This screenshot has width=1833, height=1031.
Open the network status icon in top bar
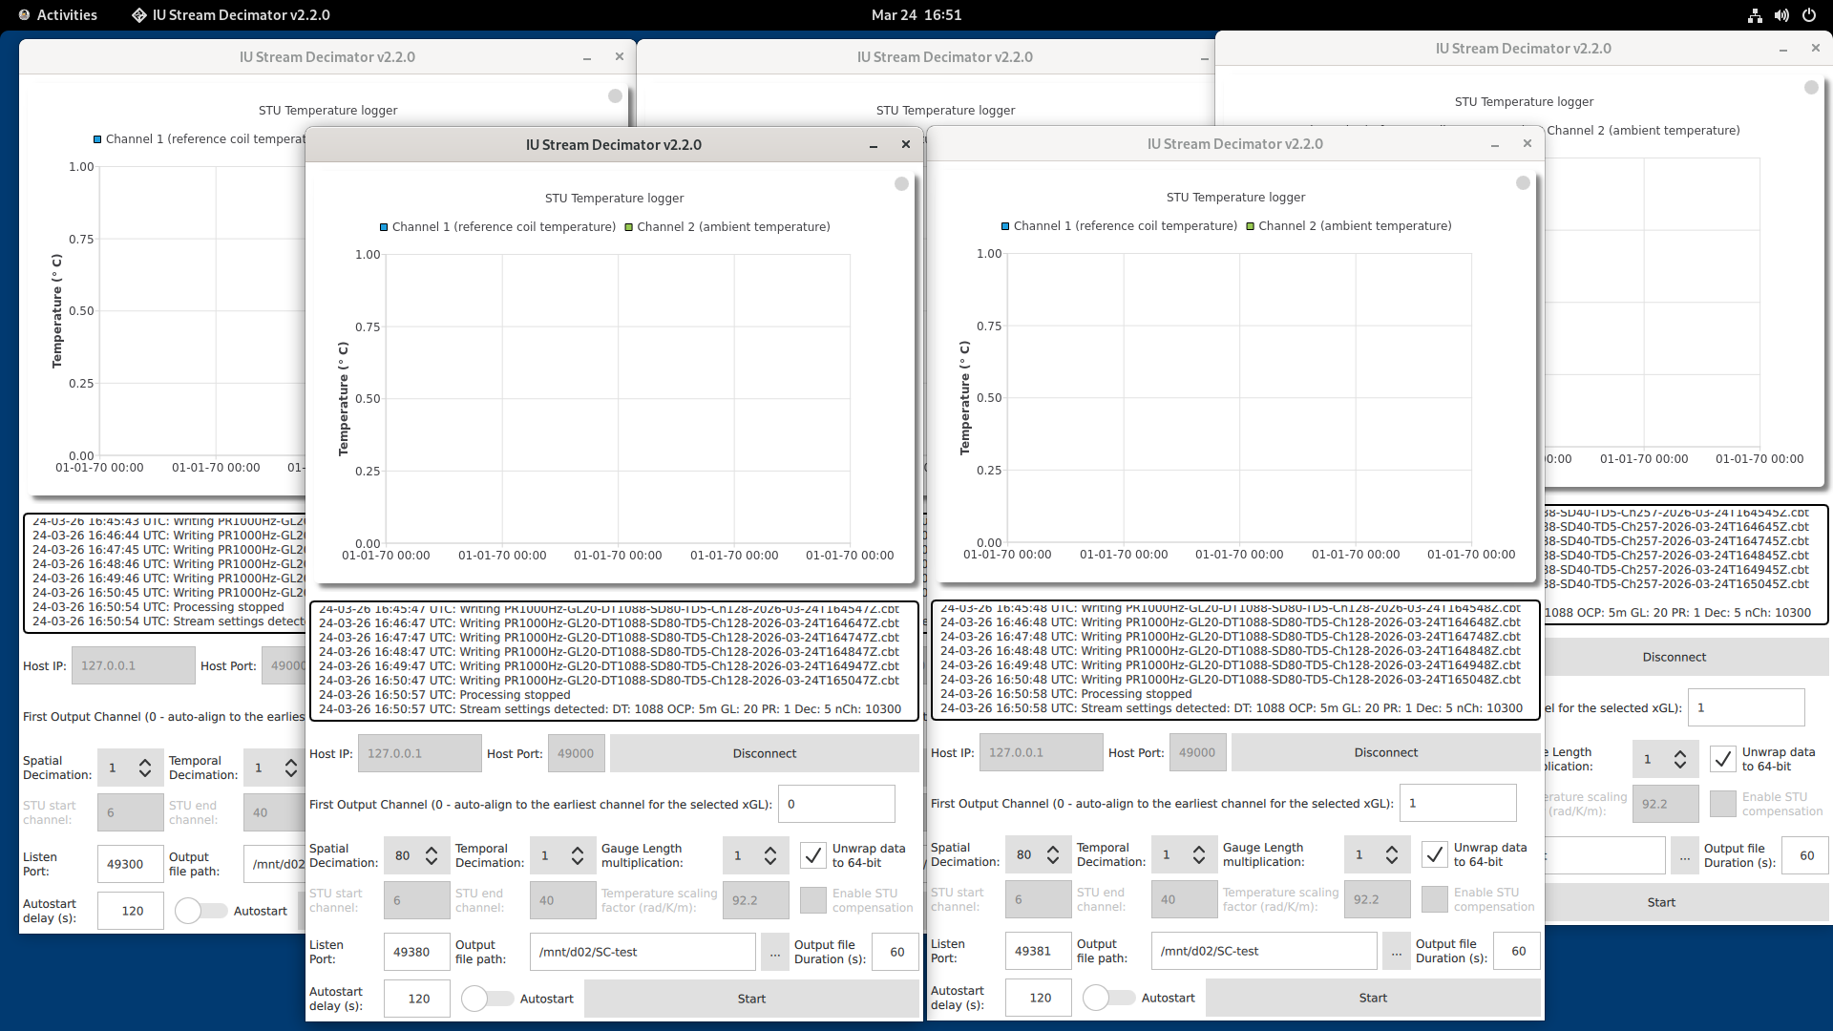tap(1755, 15)
